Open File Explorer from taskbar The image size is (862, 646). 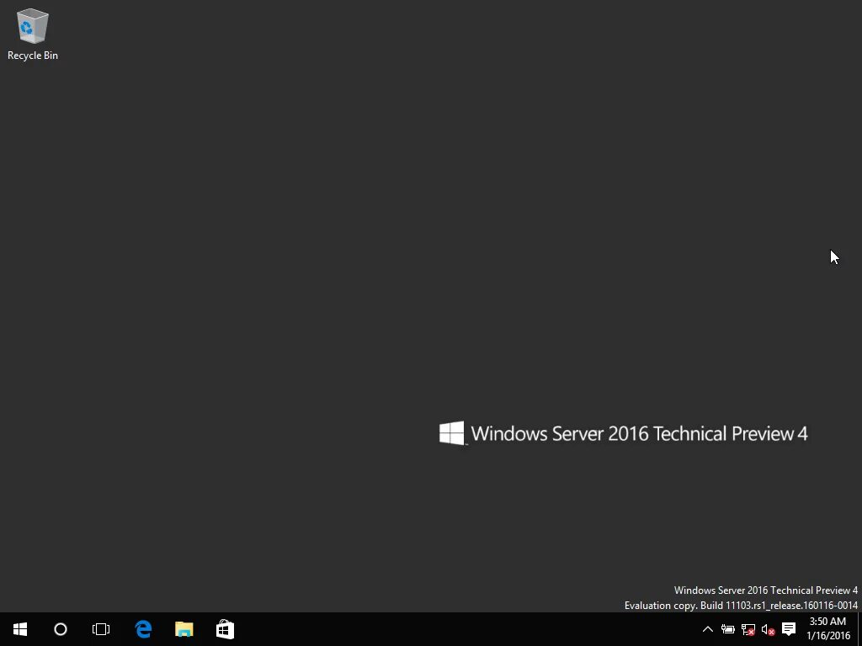184,629
